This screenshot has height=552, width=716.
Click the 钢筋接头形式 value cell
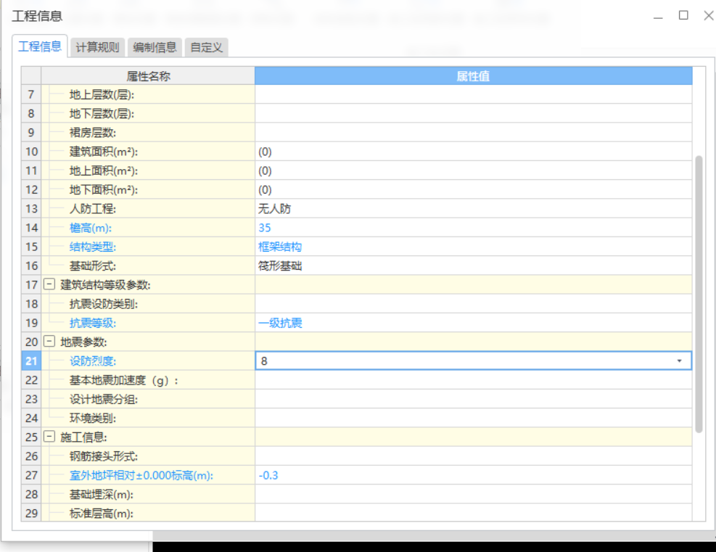[x=473, y=456]
